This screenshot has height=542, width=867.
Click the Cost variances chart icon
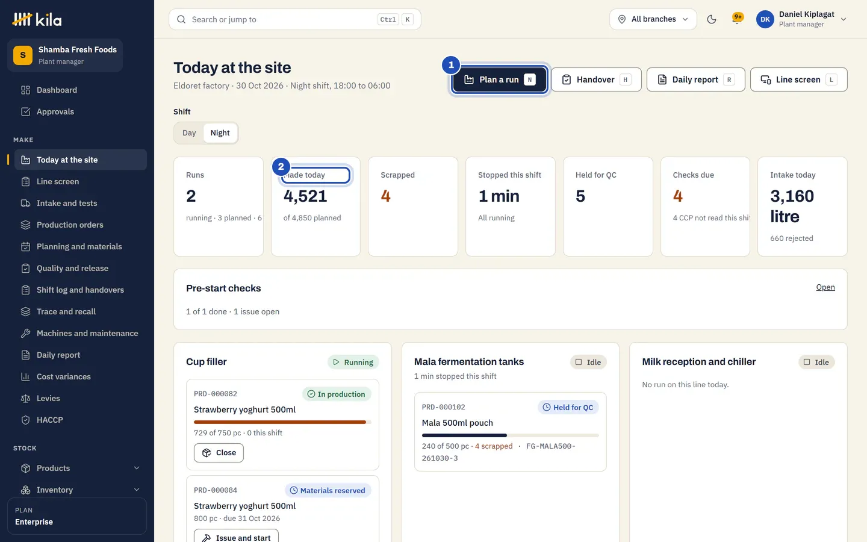pyautogui.click(x=25, y=377)
